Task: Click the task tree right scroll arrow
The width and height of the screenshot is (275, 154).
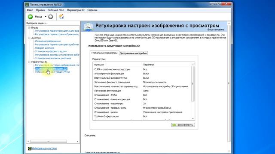Action: 77,141
